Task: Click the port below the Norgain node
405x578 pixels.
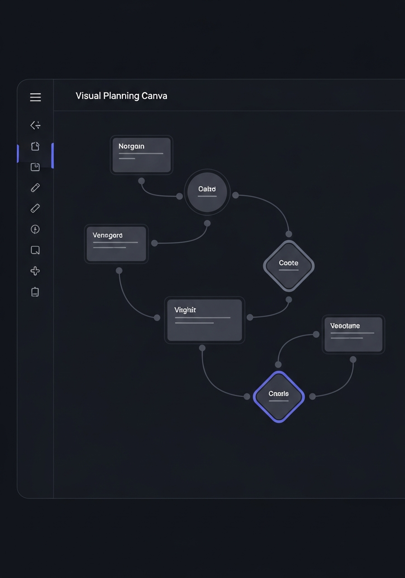Action: pos(141,181)
